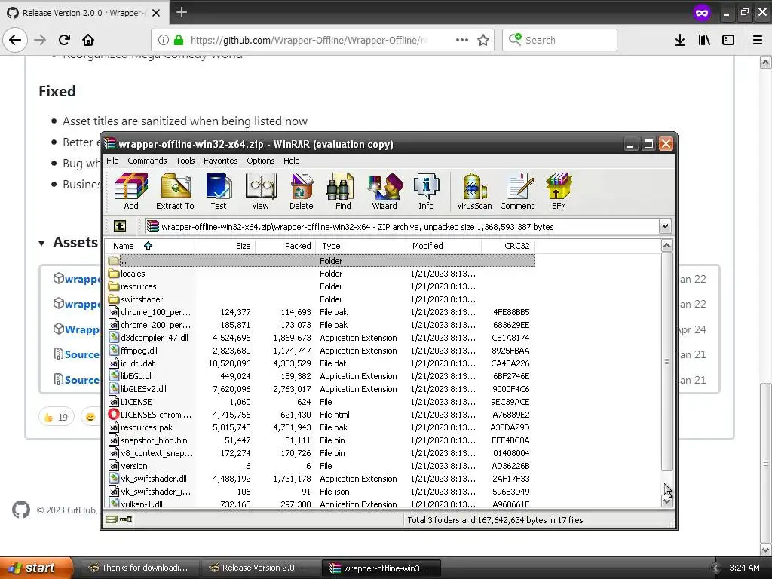The height and width of the screenshot is (579, 772).
Task: Collapse the Assets section
Action: [42, 244]
